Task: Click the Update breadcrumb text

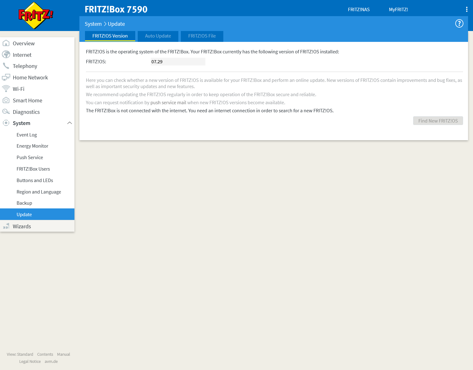Action: [116, 24]
